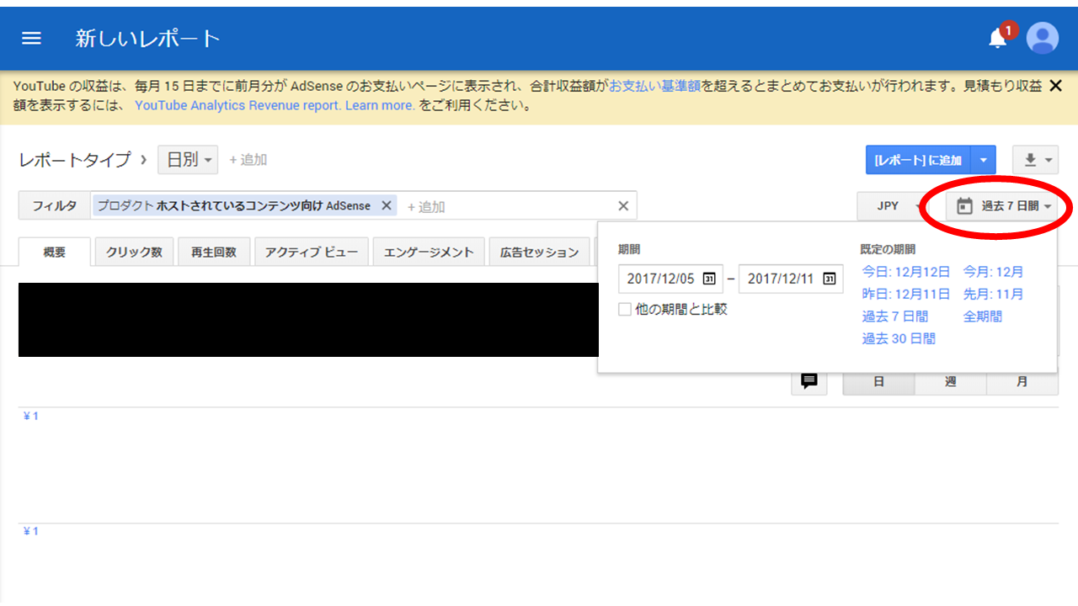Viewport: 1078px width, 606px height.
Task: Open YouTube Analytics Revenue report link
Action: (237, 105)
